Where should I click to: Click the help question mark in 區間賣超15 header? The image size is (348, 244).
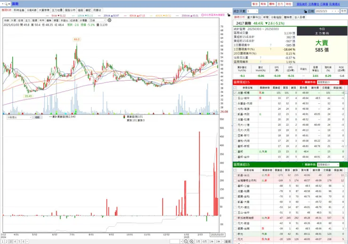302,165
